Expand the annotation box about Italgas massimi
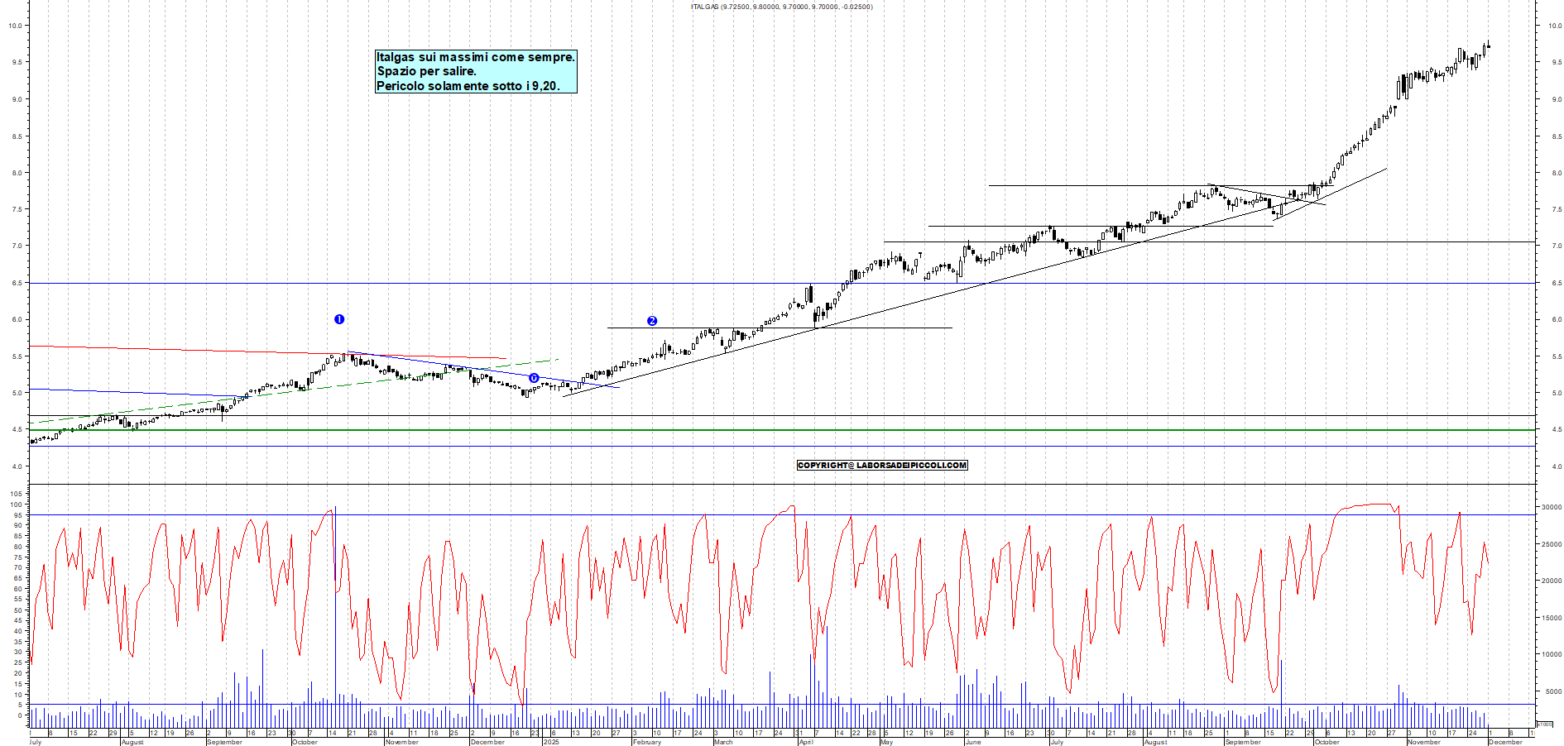1564x746 pixels. (x=476, y=71)
